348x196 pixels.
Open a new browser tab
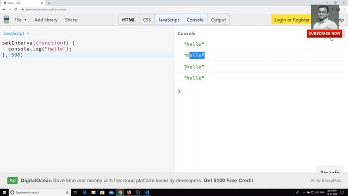pyautogui.click(x=49, y=3)
